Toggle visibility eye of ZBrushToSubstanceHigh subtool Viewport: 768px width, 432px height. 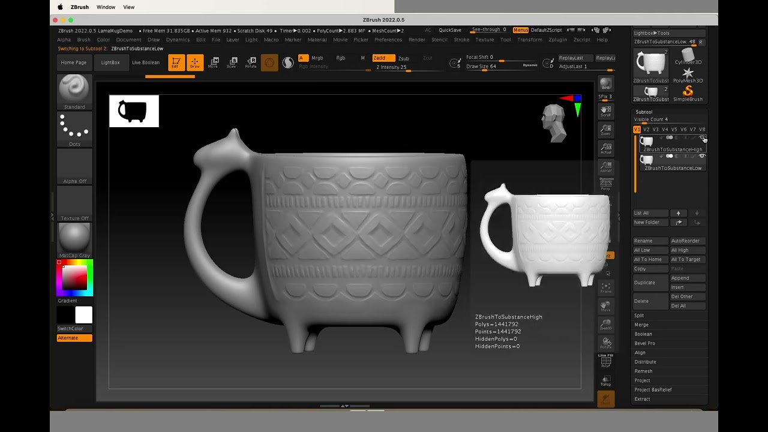pos(703,138)
